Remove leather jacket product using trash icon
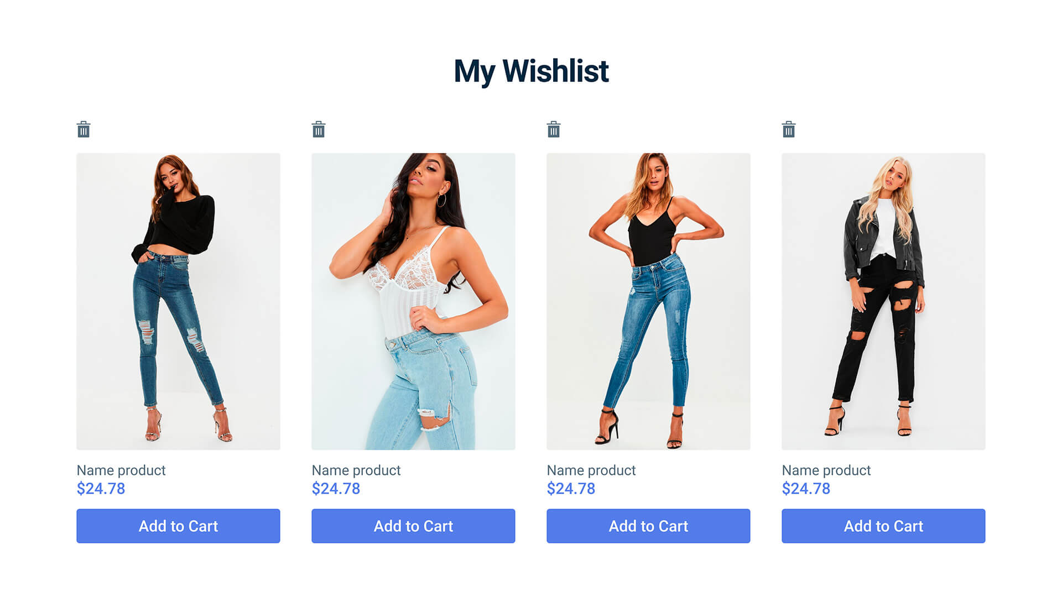1062x597 pixels. point(789,129)
